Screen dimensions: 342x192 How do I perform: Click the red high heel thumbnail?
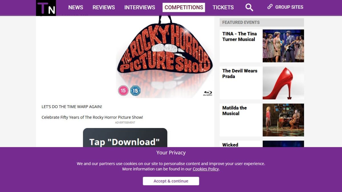[x=283, y=83]
